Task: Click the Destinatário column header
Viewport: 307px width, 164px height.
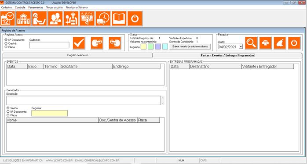Action: coord(216,67)
